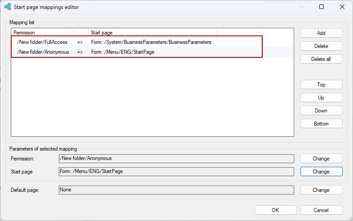The width and height of the screenshot is (353, 221).
Task: Move selected mapping Down
Action: pos(321,111)
